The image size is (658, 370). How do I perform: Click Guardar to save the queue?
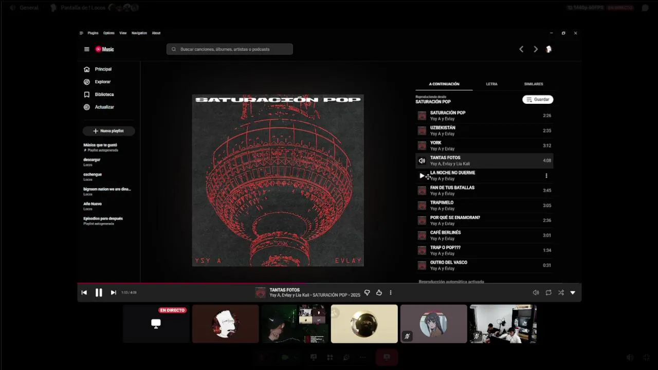click(x=538, y=100)
